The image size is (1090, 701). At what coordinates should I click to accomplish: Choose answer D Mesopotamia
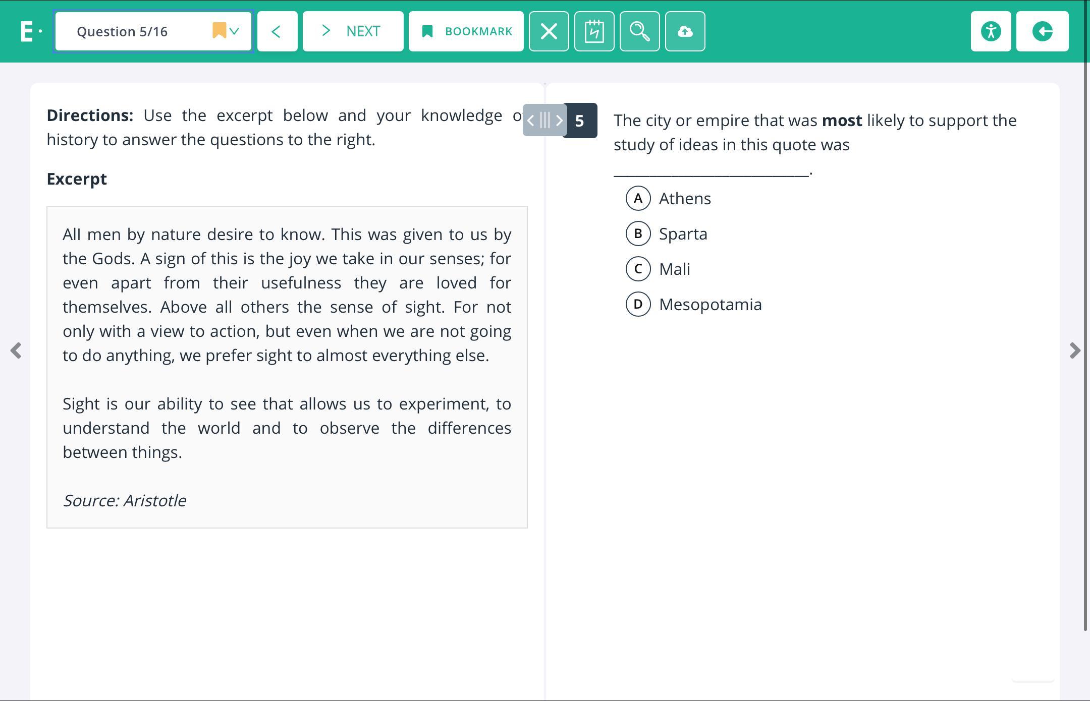click(638, 304)
